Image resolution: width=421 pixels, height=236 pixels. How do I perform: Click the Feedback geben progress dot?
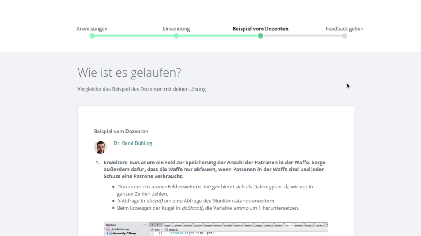coord(344,36)
